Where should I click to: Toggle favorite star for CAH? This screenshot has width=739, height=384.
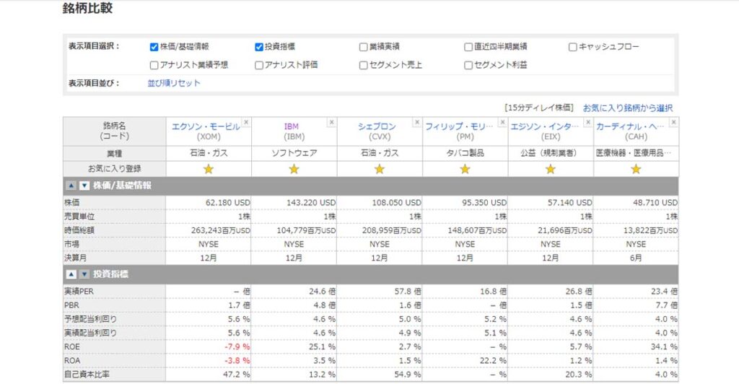coord(636,169)
